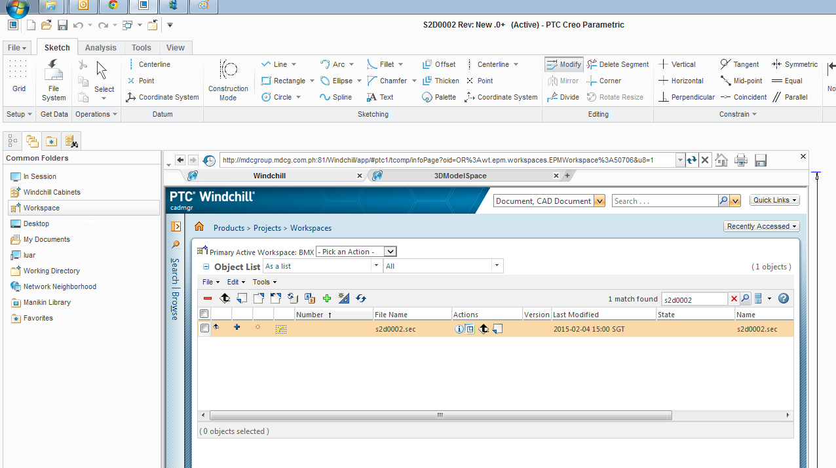The width and height of the screenshot is (836, 468).
Task: Expand the Constrain group dropdown
Action: [x=738, y=114]
